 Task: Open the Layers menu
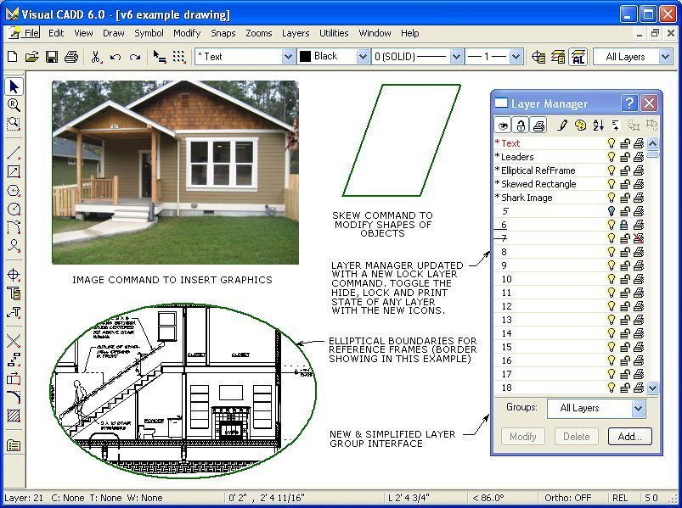click(296, 33)
